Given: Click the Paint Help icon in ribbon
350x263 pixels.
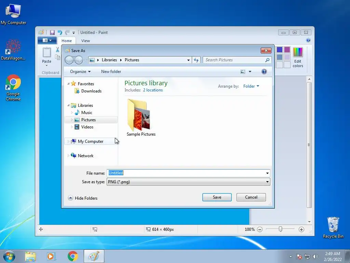Looking at the screenshot, I should (x=308, y=40).
